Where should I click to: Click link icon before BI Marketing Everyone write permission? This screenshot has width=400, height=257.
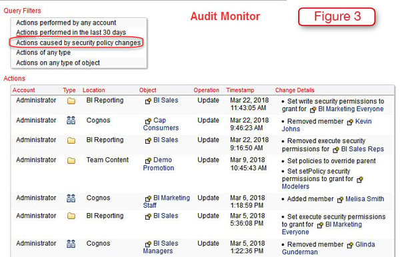click(x=313, y=110)
